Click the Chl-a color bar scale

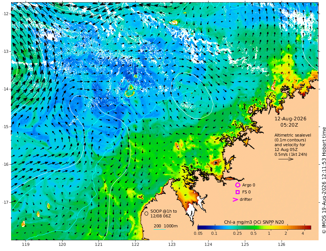(254, 227)
